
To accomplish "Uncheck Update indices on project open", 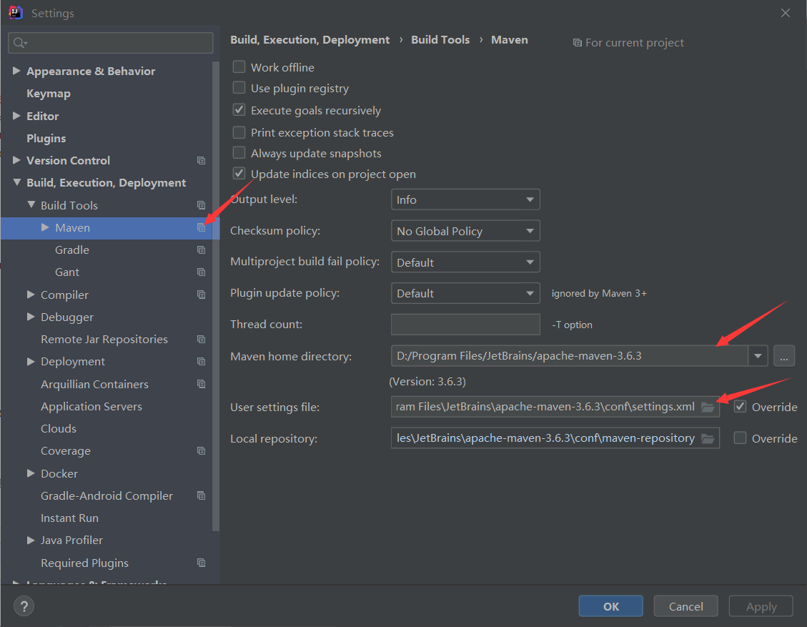I will tap(239, 174).
